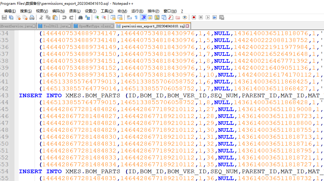Click the Save file toolbar icon
This screenshot has width=324, height=181.
click(4, 17)
